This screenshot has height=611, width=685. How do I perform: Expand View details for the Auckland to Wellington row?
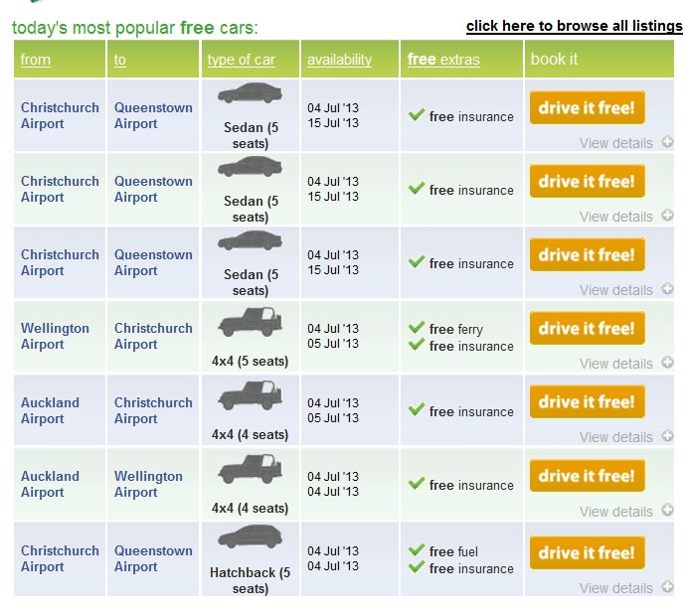tap(616, 512)
